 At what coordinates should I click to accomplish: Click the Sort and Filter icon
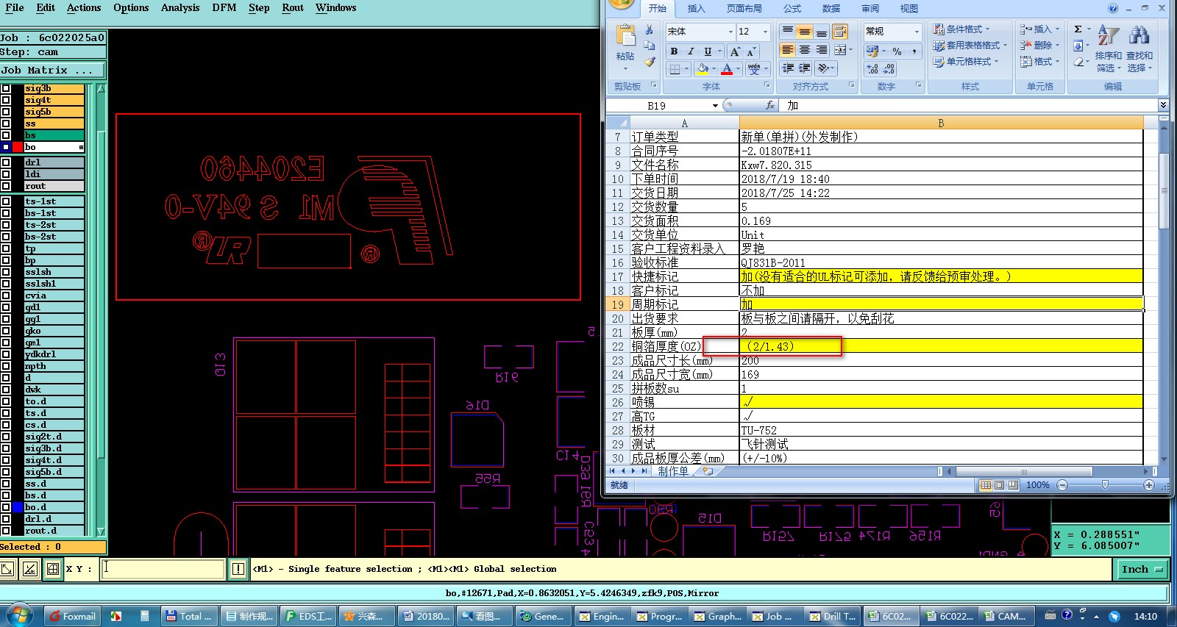tap(1108, 35)
